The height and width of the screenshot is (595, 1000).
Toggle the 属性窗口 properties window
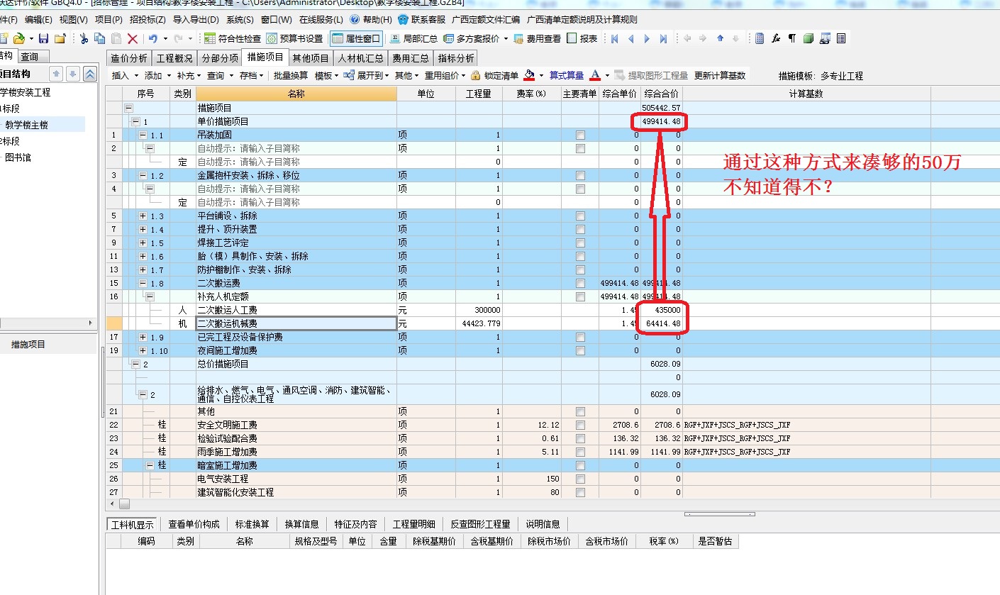point(356,38)
